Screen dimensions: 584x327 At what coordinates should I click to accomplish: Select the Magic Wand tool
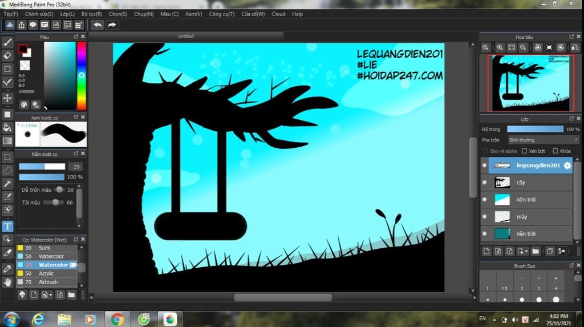tap(7, 183)
